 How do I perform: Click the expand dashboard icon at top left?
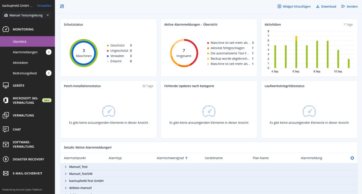point(62,6)
